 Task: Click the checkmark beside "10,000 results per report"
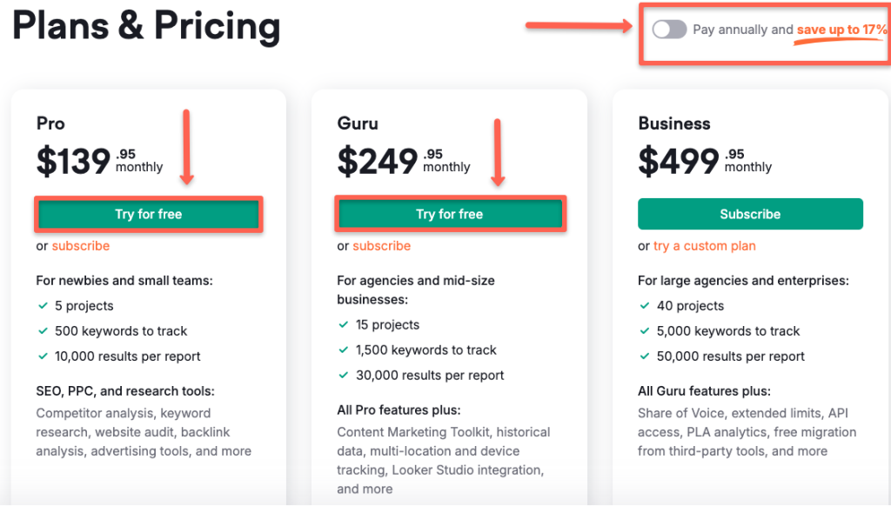tap(42, 356)
